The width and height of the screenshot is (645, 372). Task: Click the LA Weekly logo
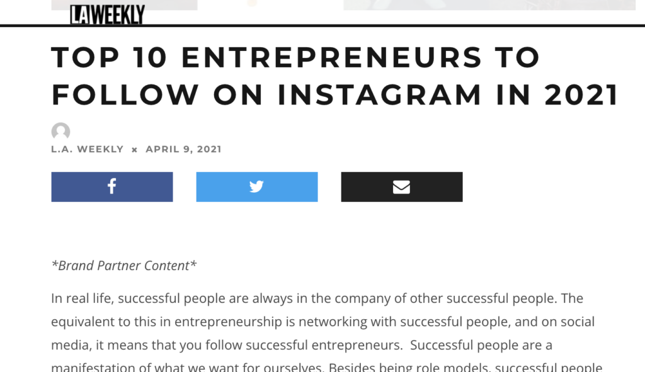107,14
